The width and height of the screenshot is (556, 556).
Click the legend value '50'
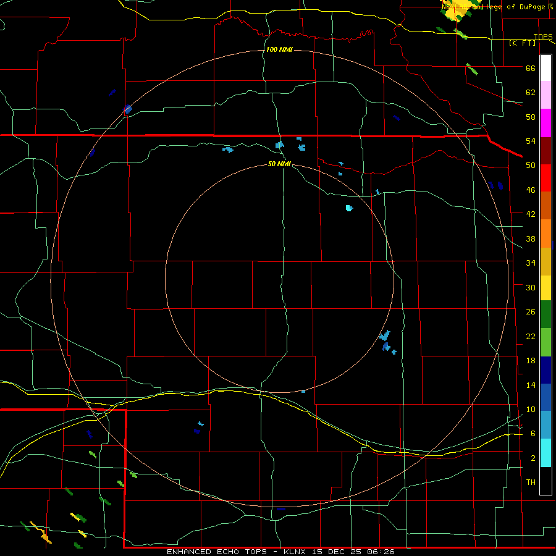[531, 166]
